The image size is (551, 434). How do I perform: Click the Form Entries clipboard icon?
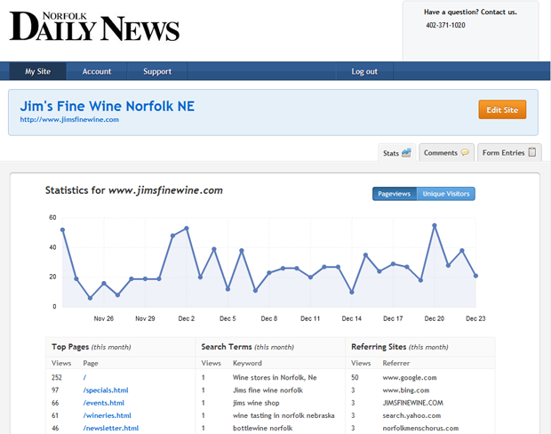pos(532,152)
